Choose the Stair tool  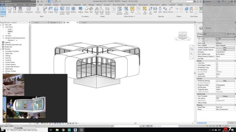(91, 10)
